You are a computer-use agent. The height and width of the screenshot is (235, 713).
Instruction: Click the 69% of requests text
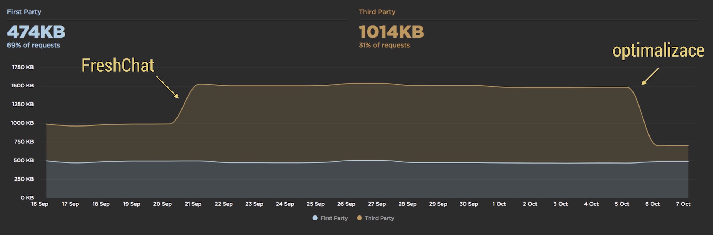(x=34, y=45)
